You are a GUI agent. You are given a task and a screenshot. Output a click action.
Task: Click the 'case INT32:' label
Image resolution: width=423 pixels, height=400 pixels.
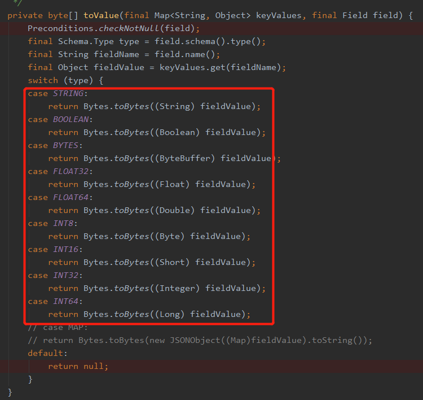(55, 275)
